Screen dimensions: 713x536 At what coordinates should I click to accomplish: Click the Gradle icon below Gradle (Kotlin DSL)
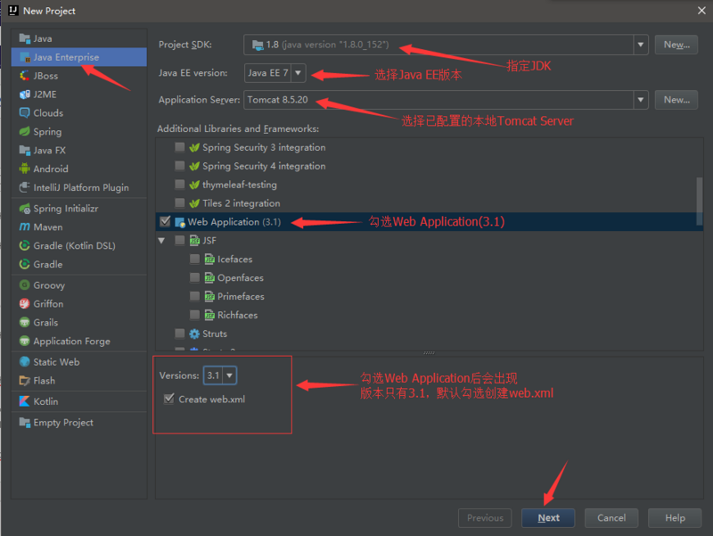tap(25, 264)
